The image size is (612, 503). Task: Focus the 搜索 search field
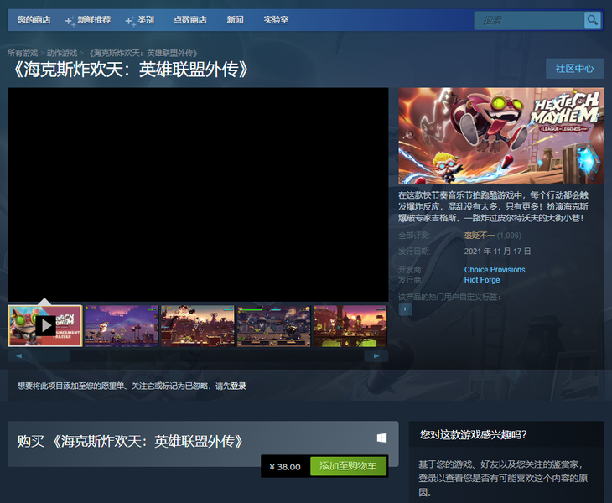pyautogui.click(x=529, y=20)
